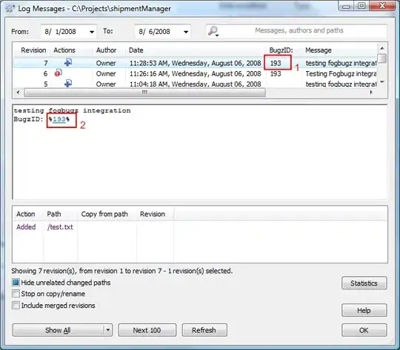Click the log list scroll-down arrow
The image size is (400, 350).
(x=382, y=81)
